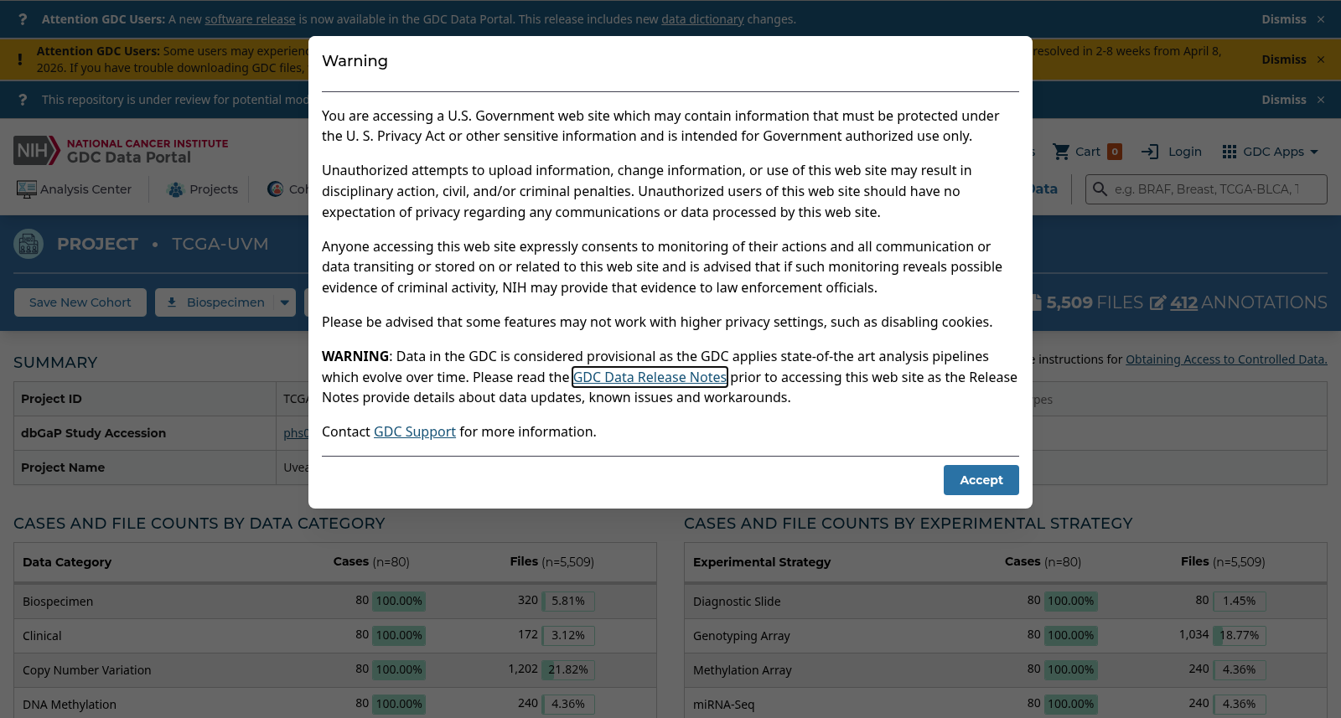Open the GDC Apps dropdown menu

pos(1271,152)
